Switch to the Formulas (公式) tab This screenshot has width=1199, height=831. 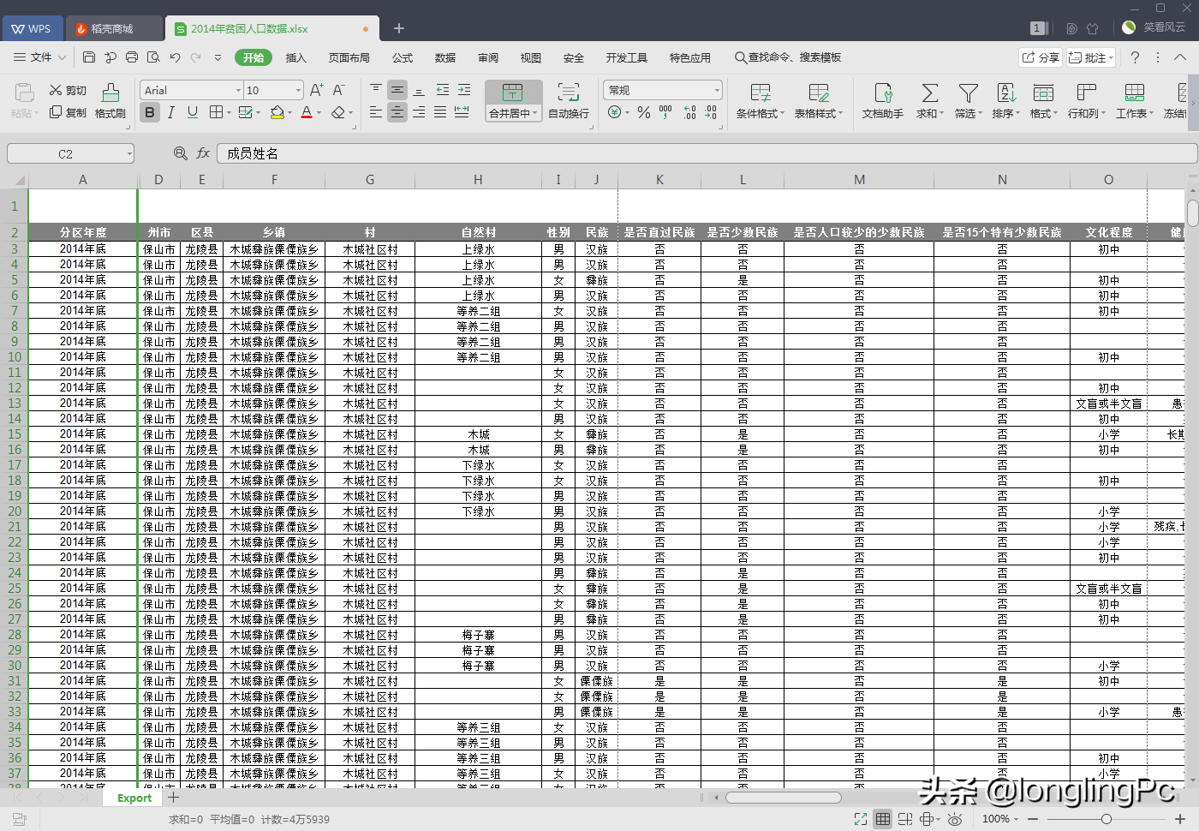pos(403,57)
